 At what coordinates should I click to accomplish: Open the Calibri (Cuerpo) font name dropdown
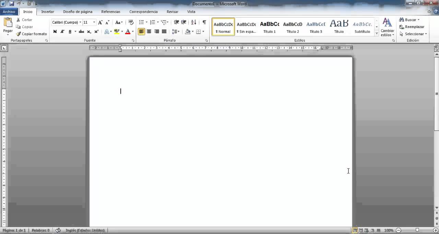pyautogui.click(x=80, y=22)
